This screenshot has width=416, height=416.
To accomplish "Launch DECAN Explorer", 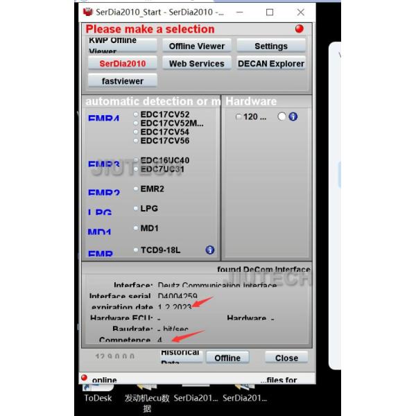I will point(271,63).
